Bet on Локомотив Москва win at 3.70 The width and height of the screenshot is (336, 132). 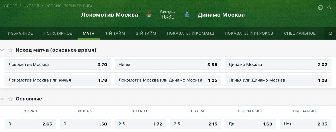(58, 65)
